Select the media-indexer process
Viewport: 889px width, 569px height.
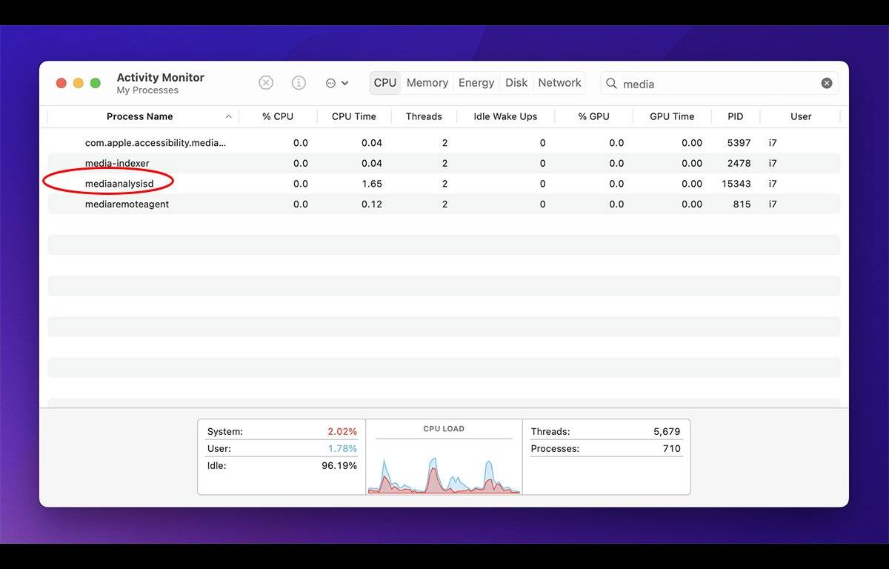point(117,164)
